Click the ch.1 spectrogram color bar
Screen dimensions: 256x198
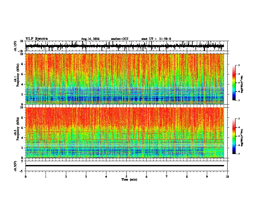(x=234, y=83)
